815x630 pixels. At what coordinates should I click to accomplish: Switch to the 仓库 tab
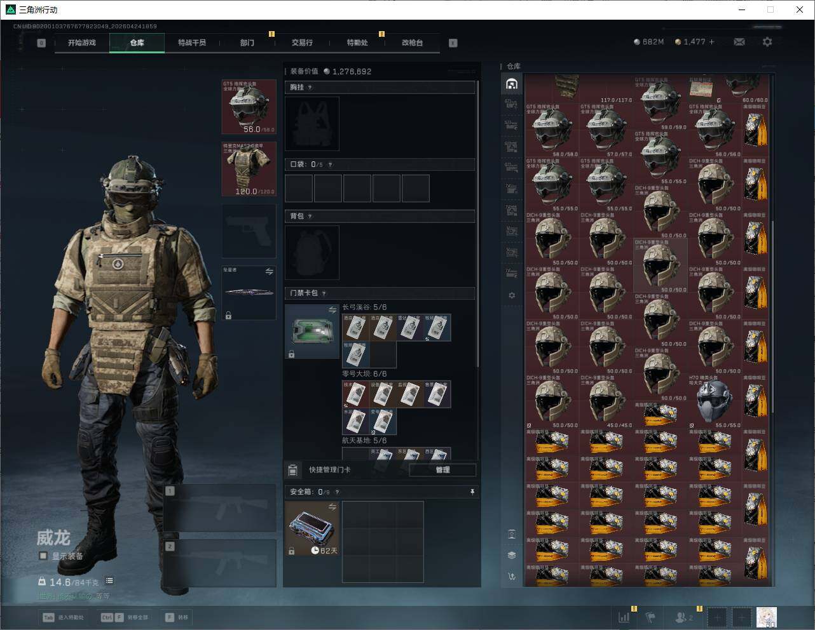click(137, 43)
